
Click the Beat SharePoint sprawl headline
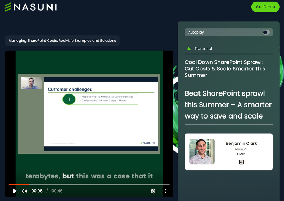point(228,105)
